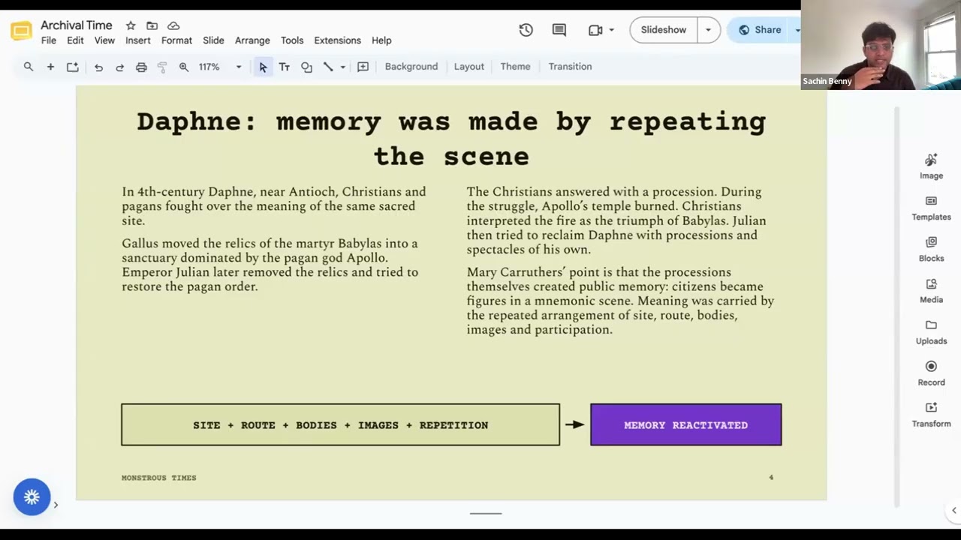Click the blue accessibility assistant button
The height and width of the screenshot is (540, 961).
[x=32, y=496]
